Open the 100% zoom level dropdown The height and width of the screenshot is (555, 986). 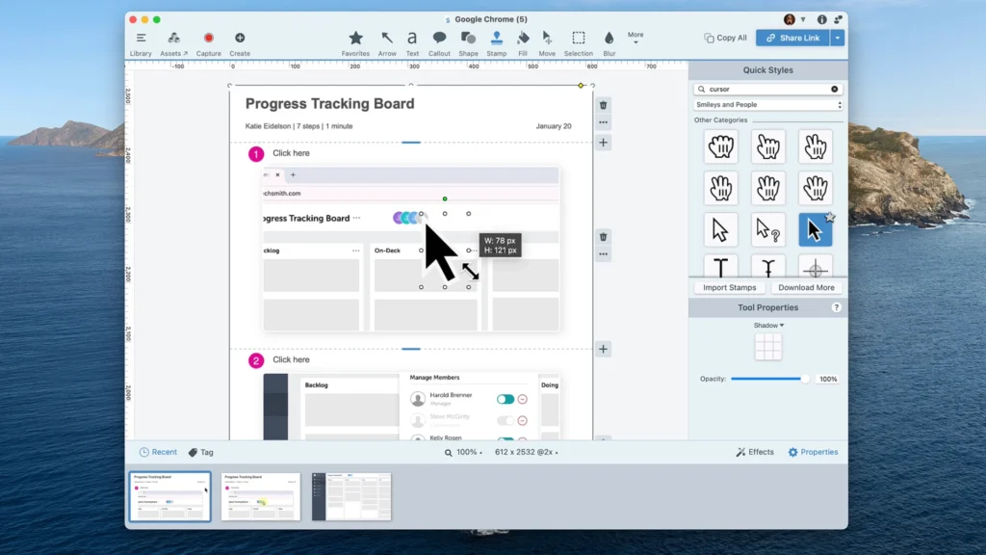(x=463, y=452)
